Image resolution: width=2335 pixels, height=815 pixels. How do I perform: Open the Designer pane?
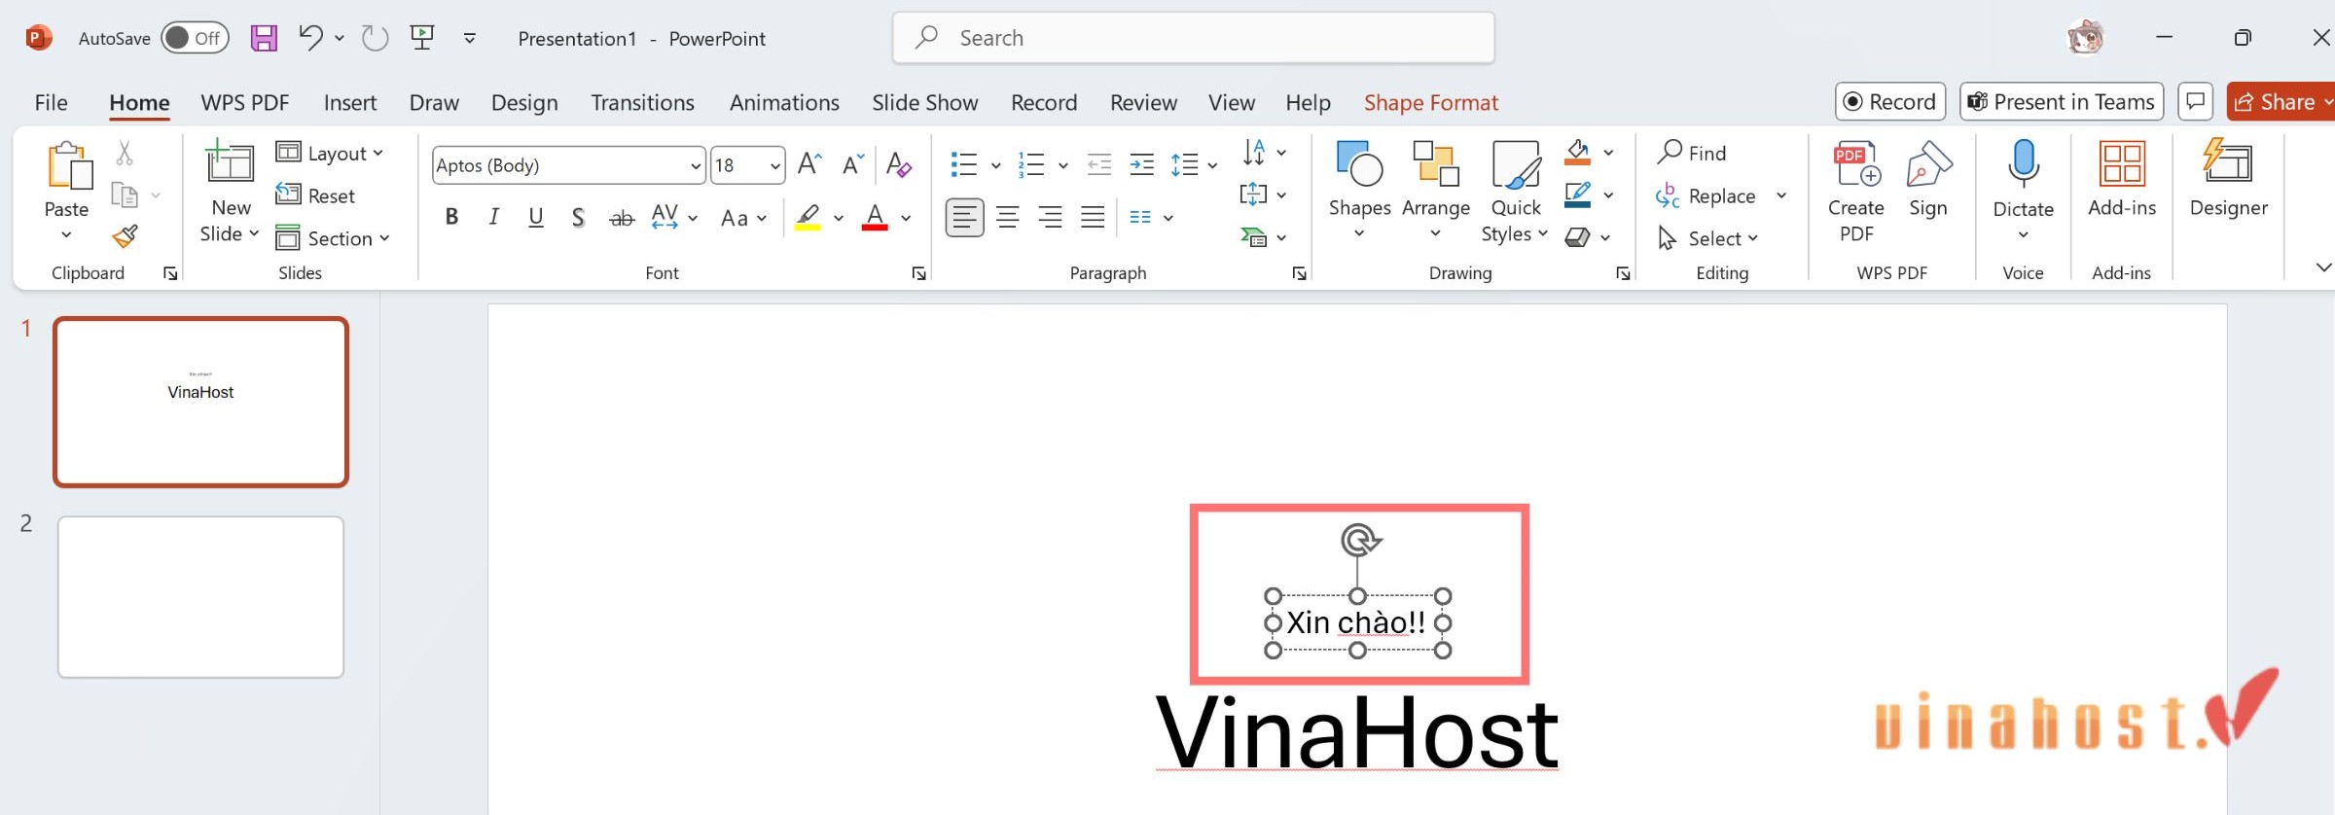2228,181
